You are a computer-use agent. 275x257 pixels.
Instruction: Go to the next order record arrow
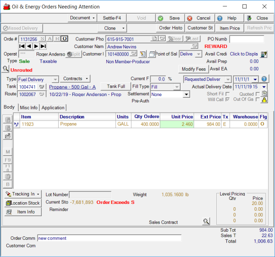(x=36, y=46)
